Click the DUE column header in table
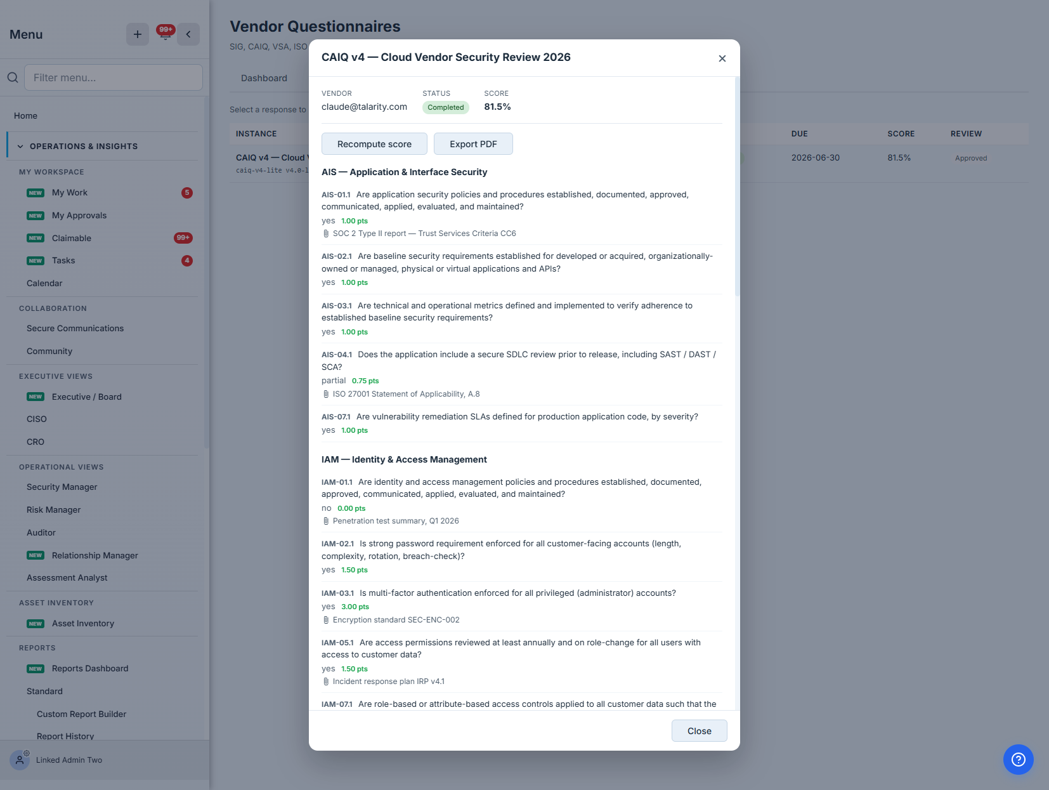The image size is (1049, 790). (x=799, y=134)
